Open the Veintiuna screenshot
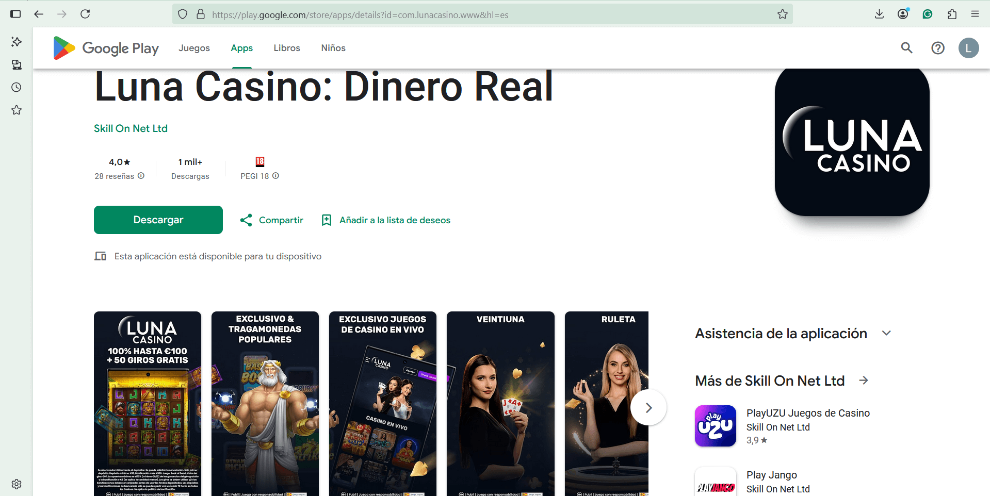The width and height of the screenshot is (990, 496). tap(500, 404)
